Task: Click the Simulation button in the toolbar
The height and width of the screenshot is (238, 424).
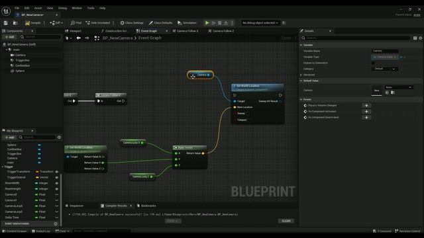Action: pos(187,23)
